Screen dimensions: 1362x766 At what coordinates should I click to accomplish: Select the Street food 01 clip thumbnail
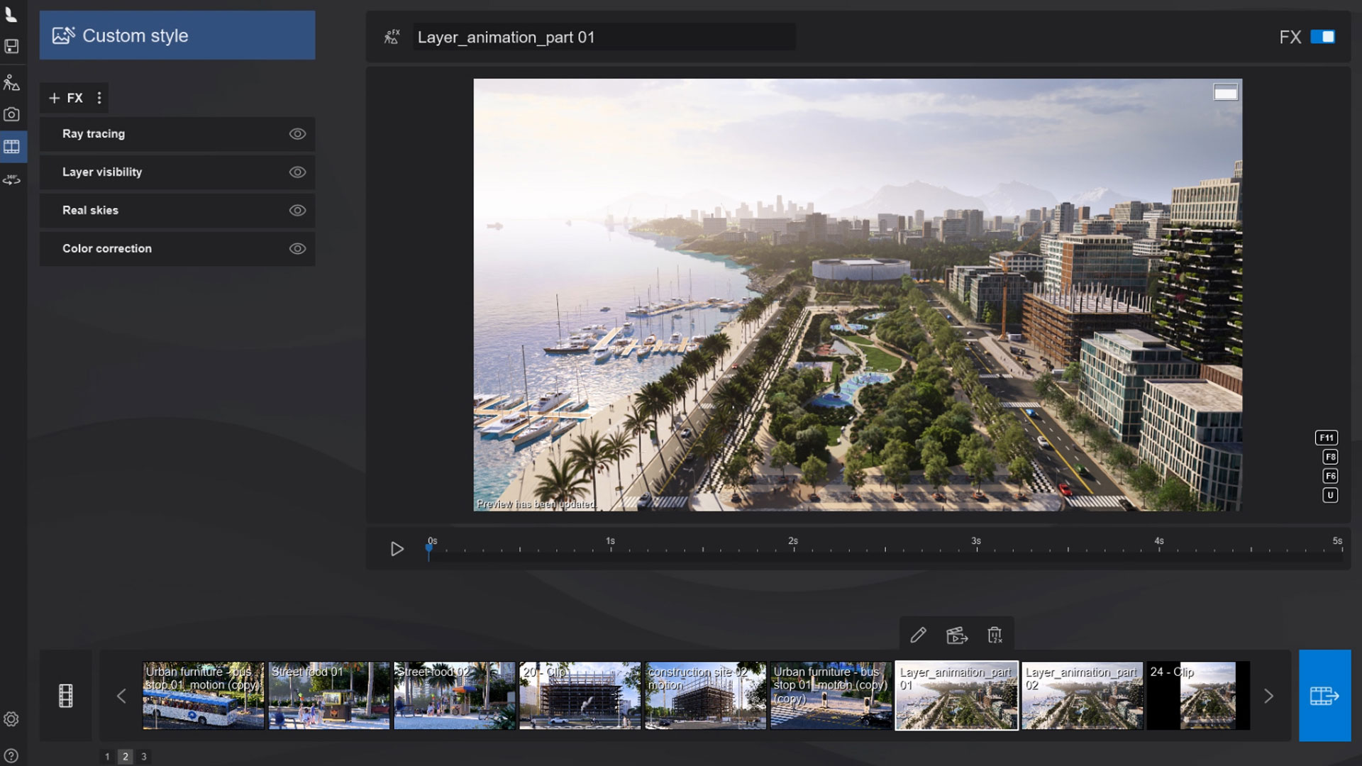coord(328,696)
